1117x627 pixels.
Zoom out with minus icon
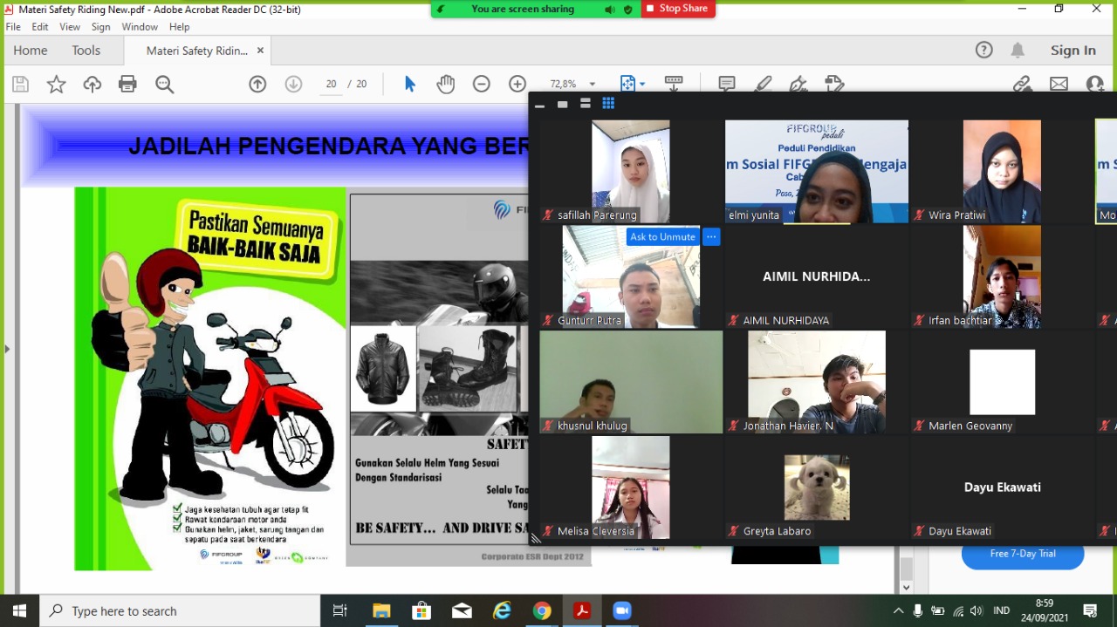481,84
